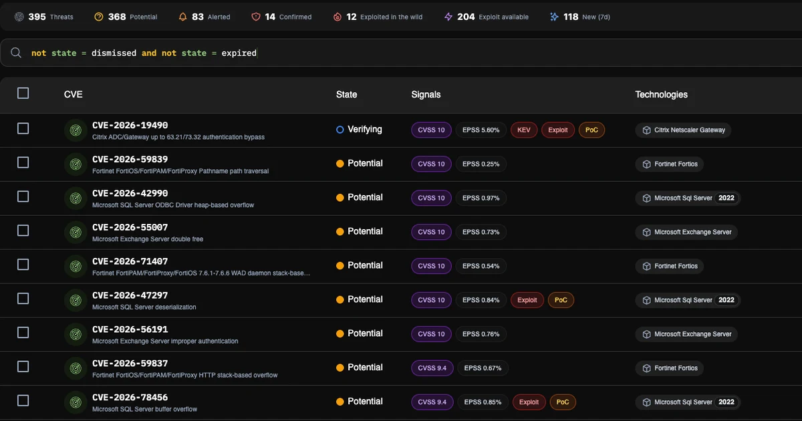
Task: Click the Signals column header
Action: [x=426, y=95]
